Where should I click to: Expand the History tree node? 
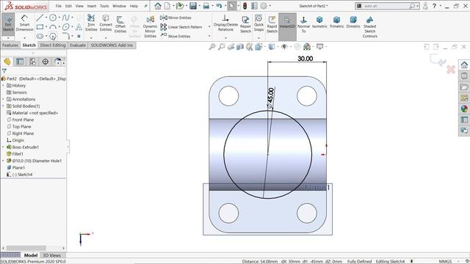[3, 86]
